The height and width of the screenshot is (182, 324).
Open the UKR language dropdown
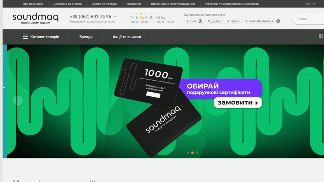310,4
